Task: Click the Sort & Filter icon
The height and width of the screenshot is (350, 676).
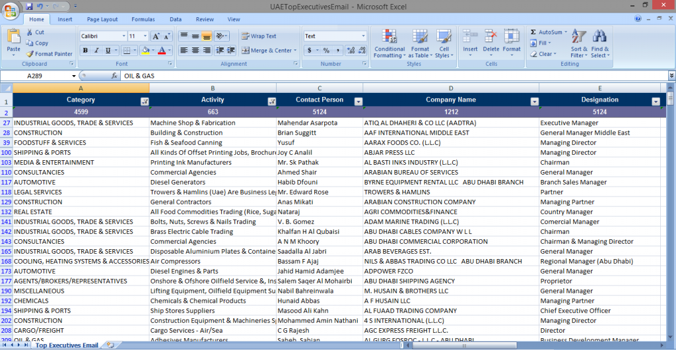Action: (578, 36)
